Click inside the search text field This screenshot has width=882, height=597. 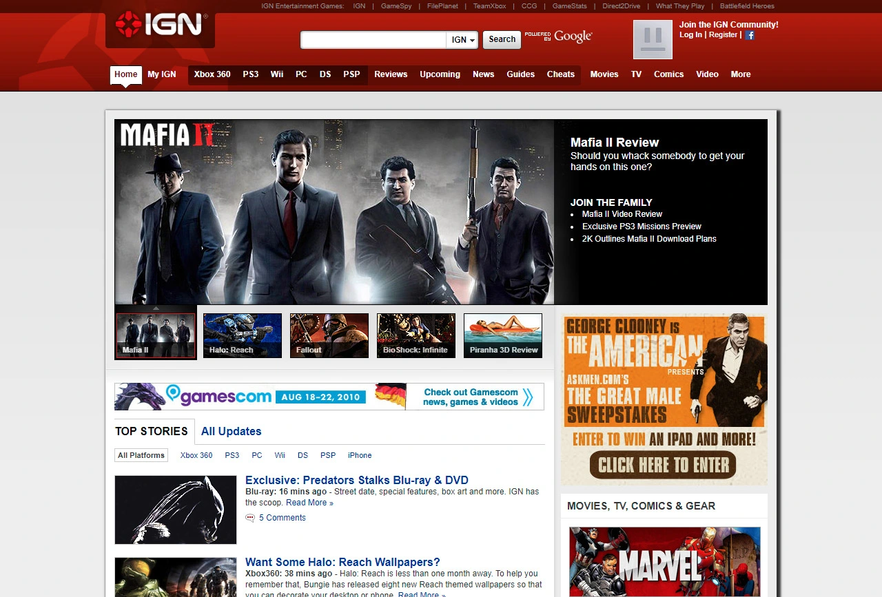coord(373,40)
